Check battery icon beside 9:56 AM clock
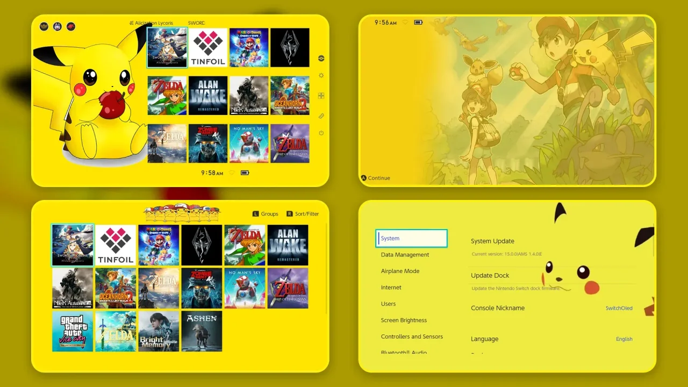Viewport: 688px width, 387px height. [x=419, y=22]
